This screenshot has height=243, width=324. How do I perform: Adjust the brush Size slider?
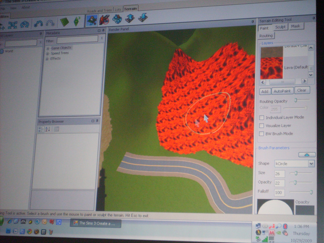pyautogui.click(x=301, y=173)
